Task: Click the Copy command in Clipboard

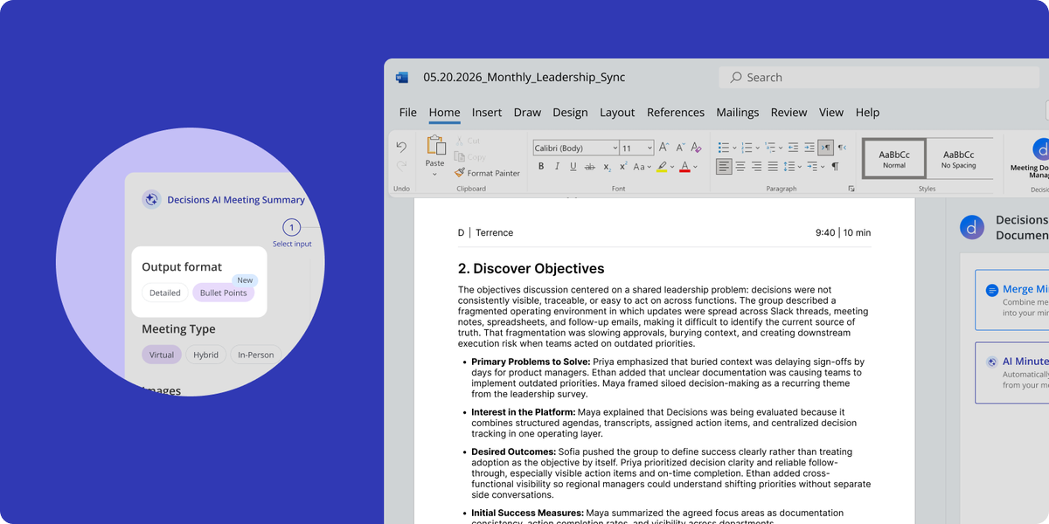Action: [470, 157]
